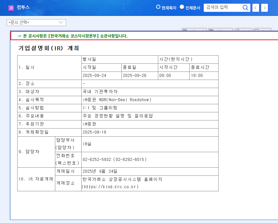Click the 시작일 sub-header cell
The image size is (278, 223).
point(102,67)
